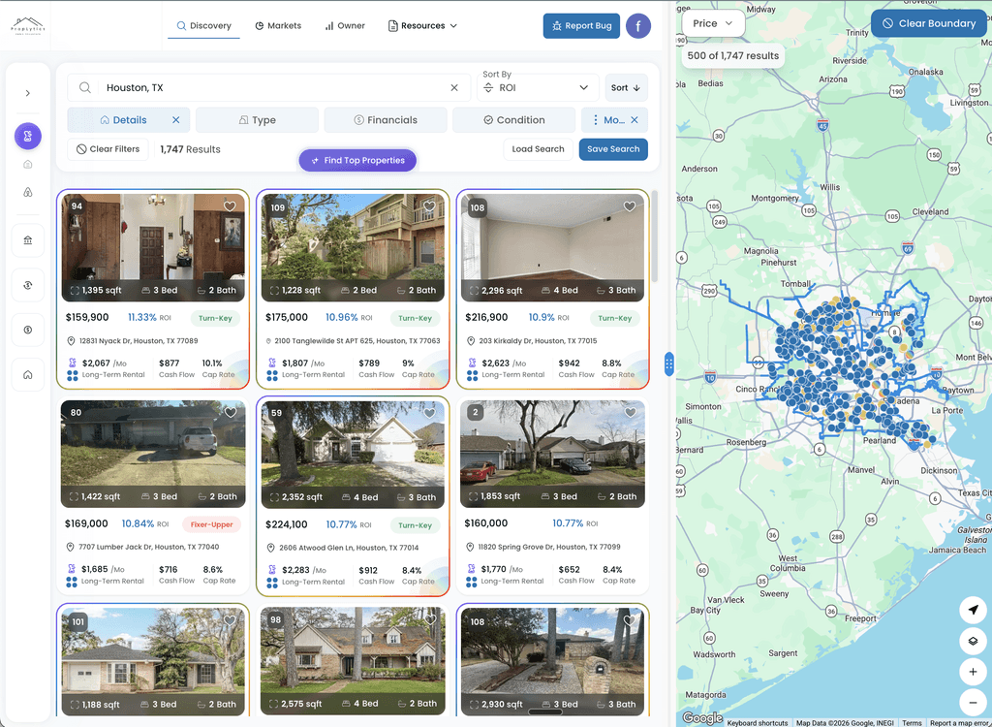Open the 11820 Spring Grove Dr property photo

[553, 454]
